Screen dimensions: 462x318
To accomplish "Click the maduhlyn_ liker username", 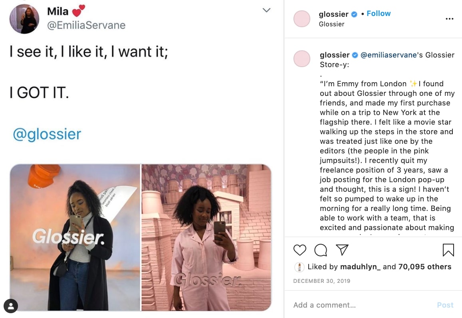I will (360, 267).
